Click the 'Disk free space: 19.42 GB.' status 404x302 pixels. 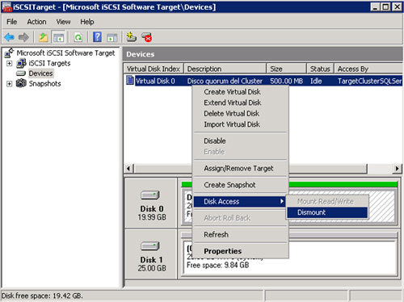(42, 296)
